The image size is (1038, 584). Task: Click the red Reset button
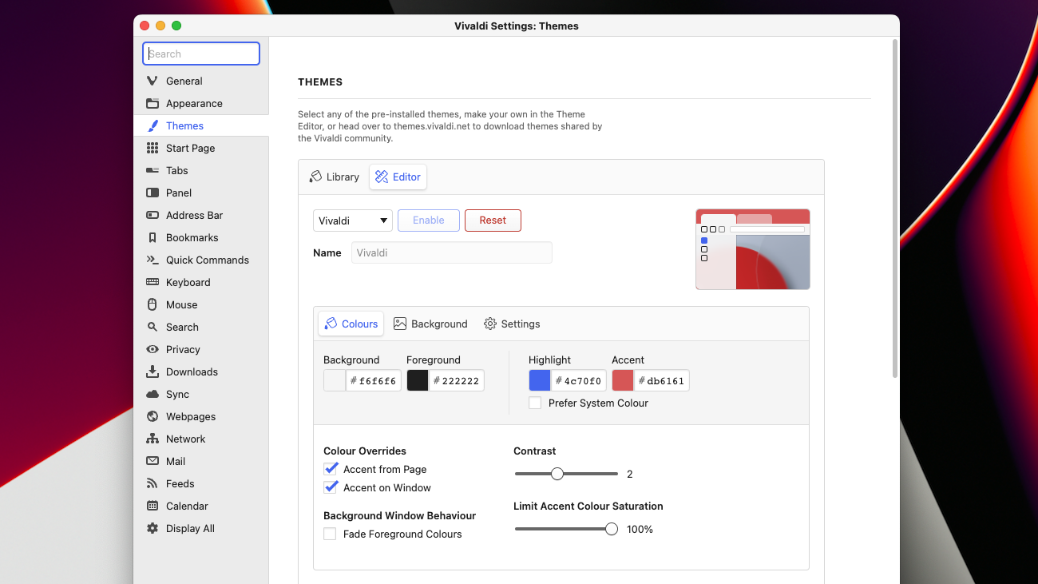click(x=493, y=220)
